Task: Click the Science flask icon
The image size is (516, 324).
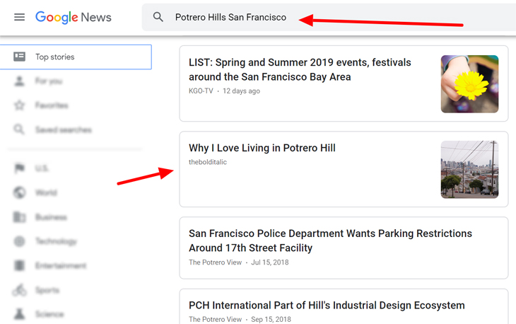Action: tap(19, 314)
